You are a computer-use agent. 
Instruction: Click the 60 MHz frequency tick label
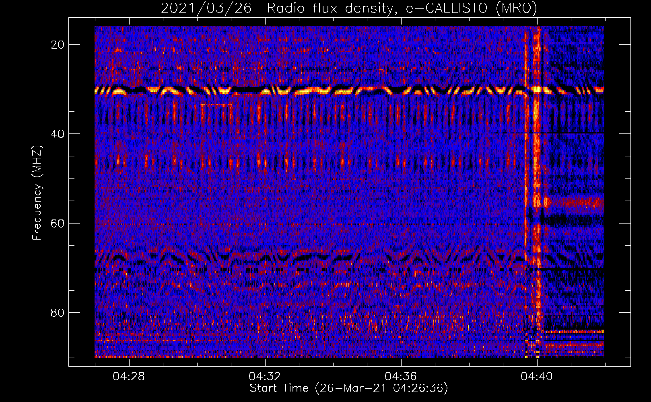click(58, 224)
